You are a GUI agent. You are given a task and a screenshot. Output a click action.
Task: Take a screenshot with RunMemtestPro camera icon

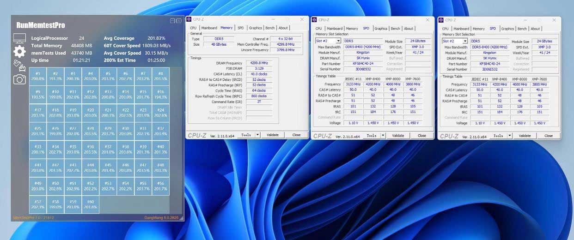[19, 79]
